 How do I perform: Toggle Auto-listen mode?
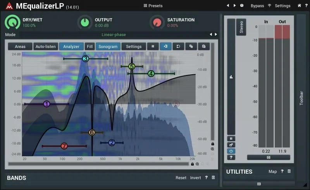pyautogui.click(x=46, y=46)
